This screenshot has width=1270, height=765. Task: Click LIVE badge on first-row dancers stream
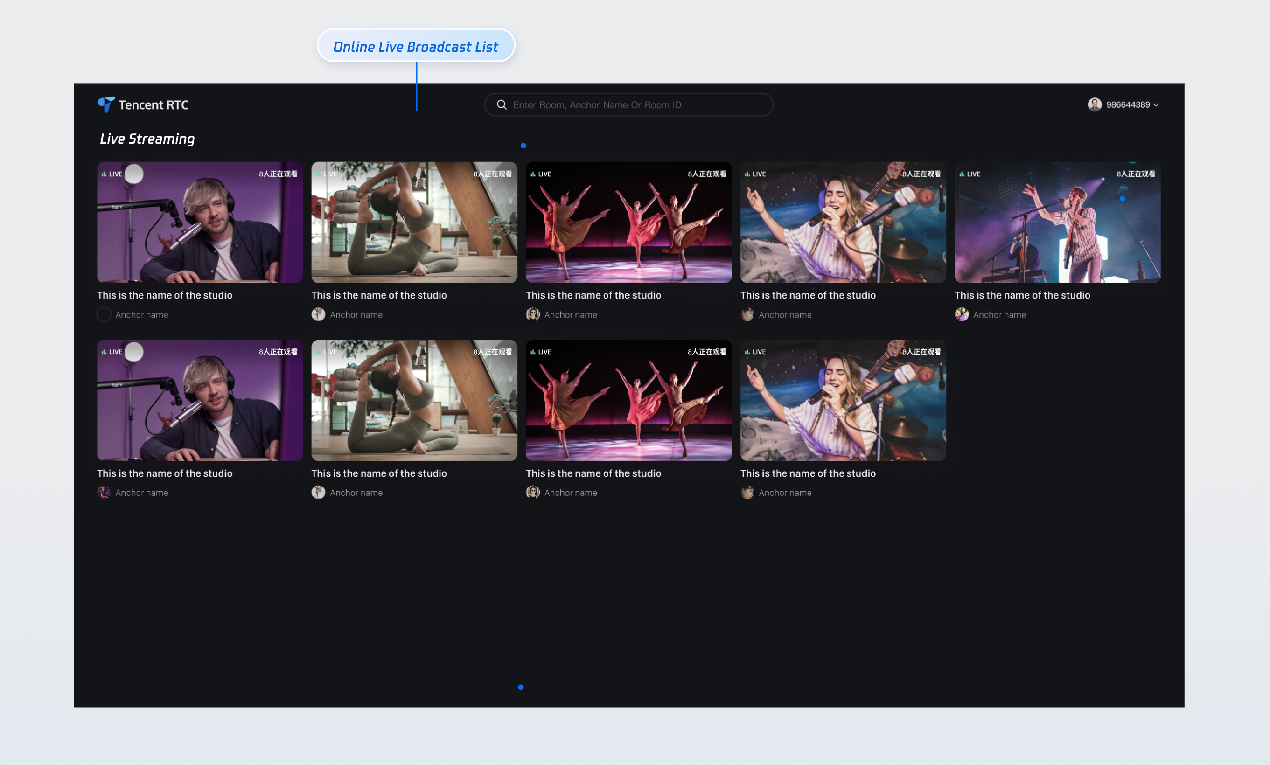coord(541,174)
